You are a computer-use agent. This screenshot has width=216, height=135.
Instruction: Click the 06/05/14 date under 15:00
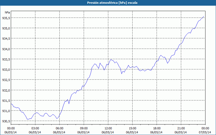point(132,132)
